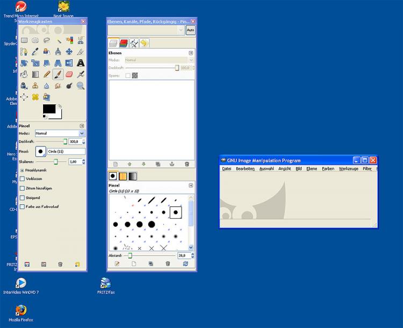Image resolution: width=403 pixels, height=328 pixels.
Task: Toggle the Zittern hinzufügen checkbox
Action: coord(22,188)
